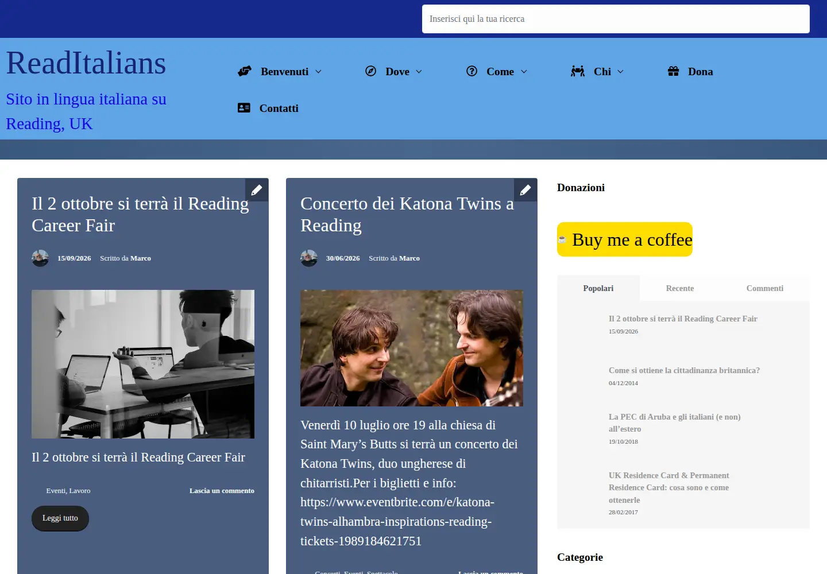Switch to the Popolari tab
Image resolution: width=827 pixels, height=574 pixels.
[598, 288]
